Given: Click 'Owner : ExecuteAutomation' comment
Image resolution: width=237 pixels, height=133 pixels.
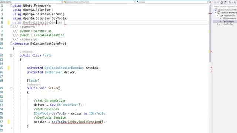Looking at the screenshot, I should tap(42, 35).
